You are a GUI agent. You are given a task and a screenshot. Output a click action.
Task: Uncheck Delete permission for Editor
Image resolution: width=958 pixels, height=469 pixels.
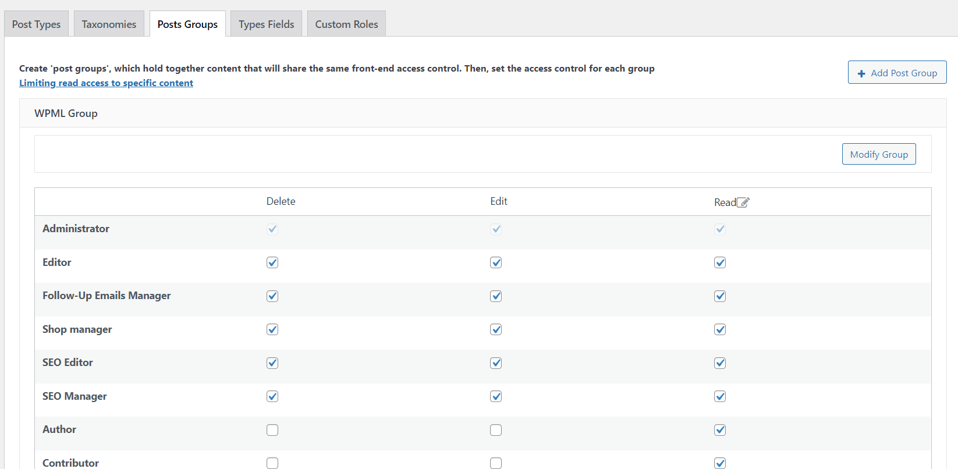[272, 262]
